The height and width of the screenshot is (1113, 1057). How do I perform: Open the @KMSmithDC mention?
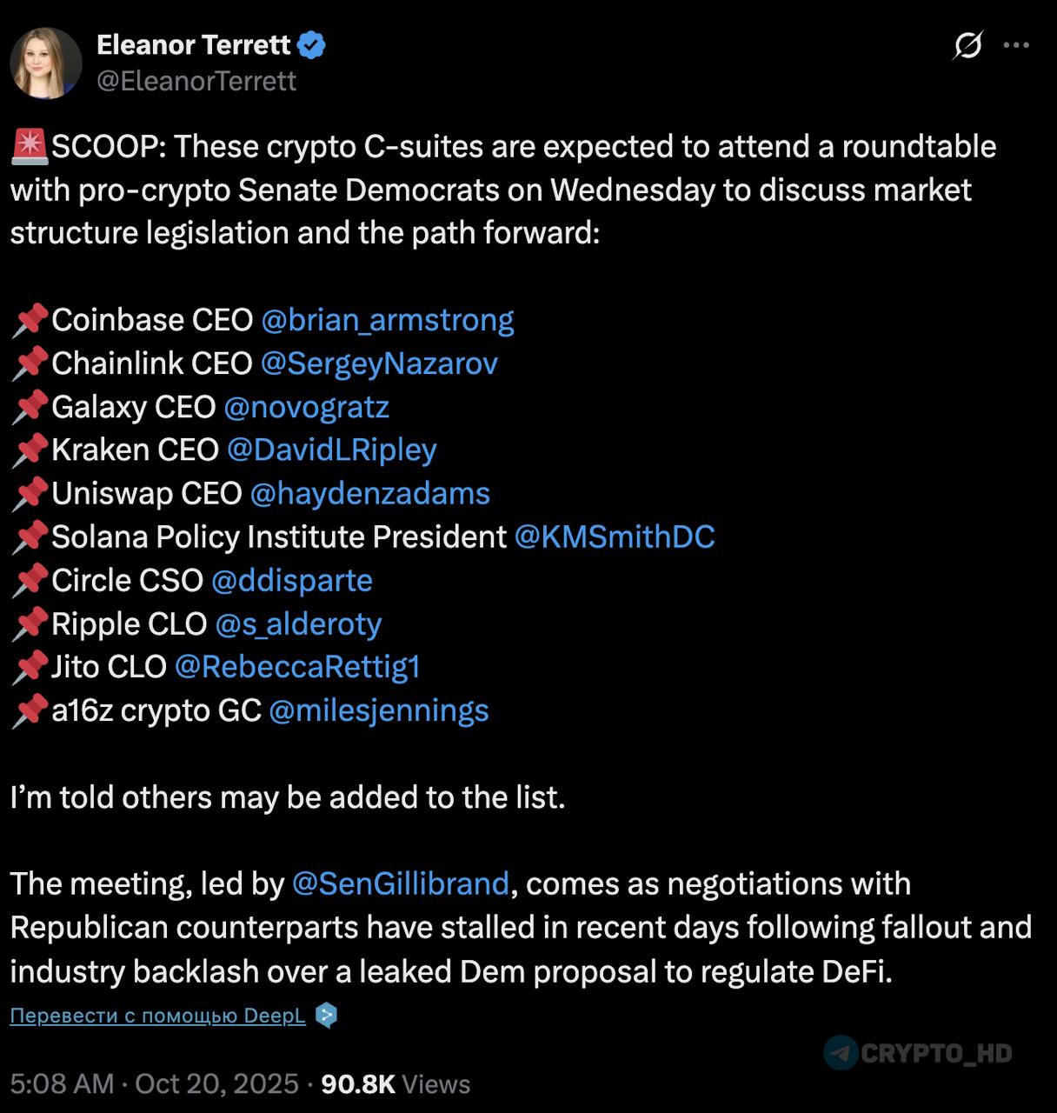[615, 537]
